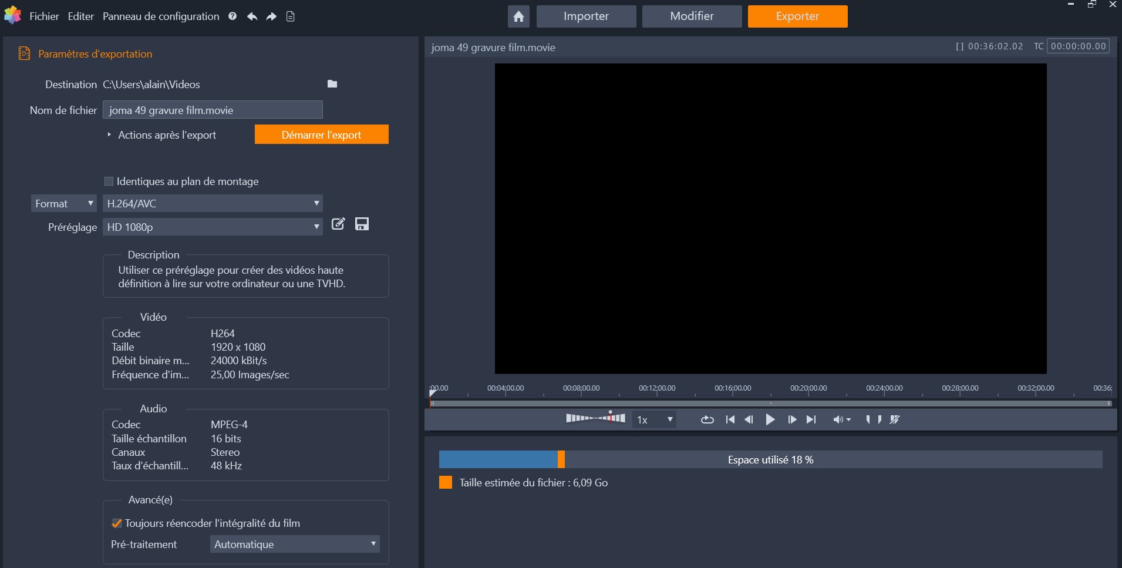Jump to start of the movie
This screenshot has width=1122, height=568.
coord(730,419)
